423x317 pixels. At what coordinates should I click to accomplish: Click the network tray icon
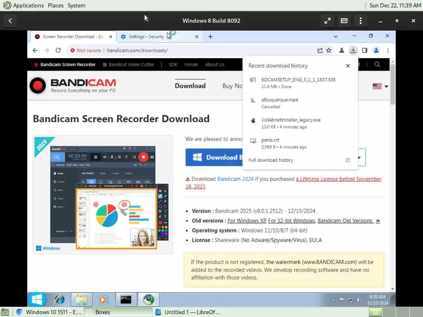point(350,300)
